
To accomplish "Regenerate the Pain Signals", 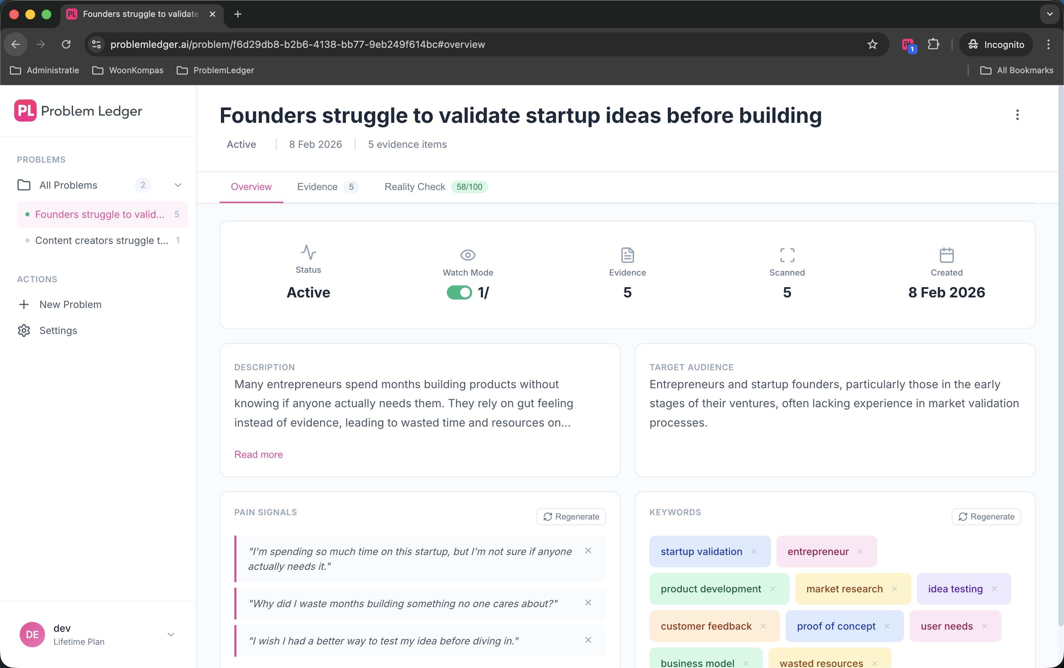I will tap(571, 516).
